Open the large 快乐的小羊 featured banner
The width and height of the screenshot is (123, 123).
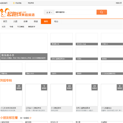click(x=24, y=46)
